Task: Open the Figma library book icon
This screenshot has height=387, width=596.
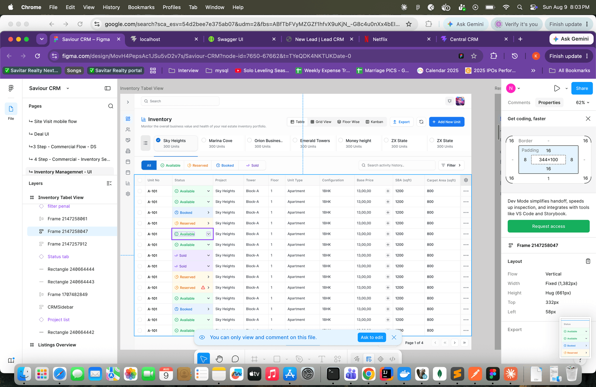Action: pyautogui.click(x=11, y=360)
